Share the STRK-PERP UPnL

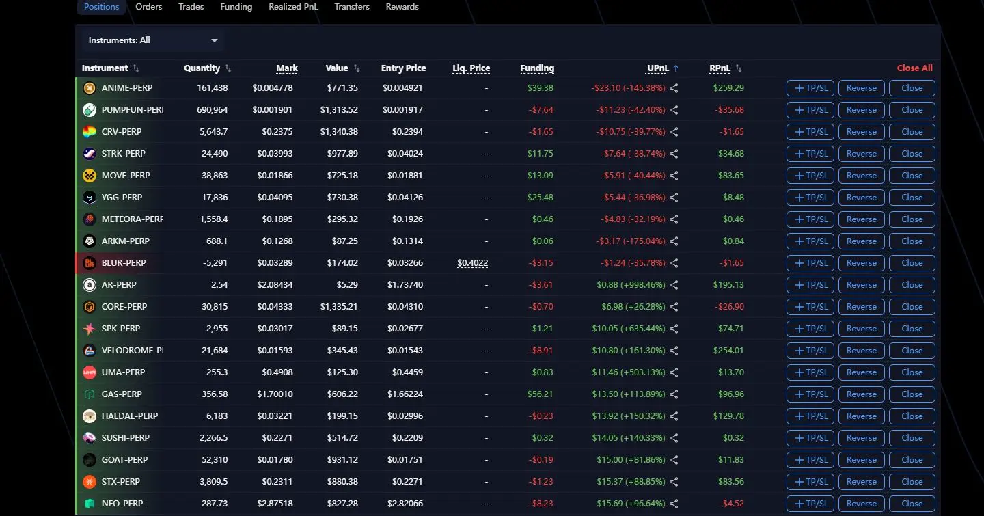[x=674, y=154]
